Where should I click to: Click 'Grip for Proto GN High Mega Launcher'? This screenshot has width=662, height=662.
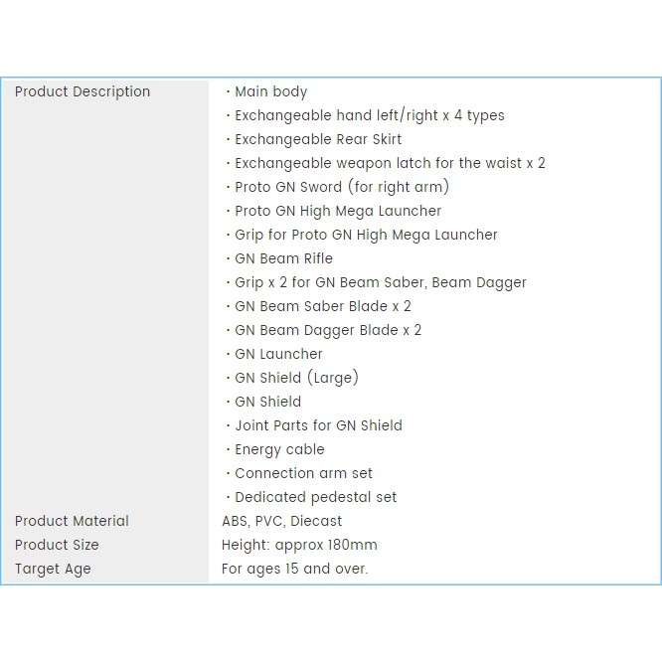[366, 235]
